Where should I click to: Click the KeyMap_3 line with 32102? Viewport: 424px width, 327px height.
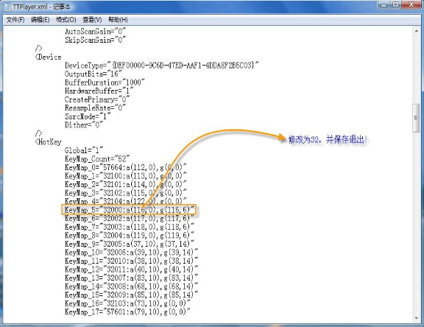[x=125, y=193]
